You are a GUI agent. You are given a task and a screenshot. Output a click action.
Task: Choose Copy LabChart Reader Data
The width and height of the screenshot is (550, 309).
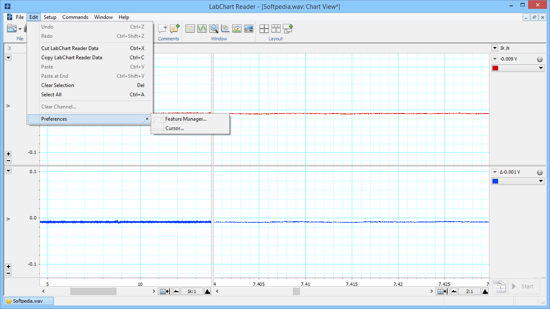90,58
